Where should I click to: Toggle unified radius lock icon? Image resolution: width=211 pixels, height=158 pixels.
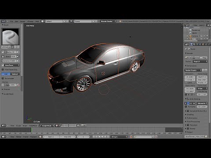pos(3,52)
